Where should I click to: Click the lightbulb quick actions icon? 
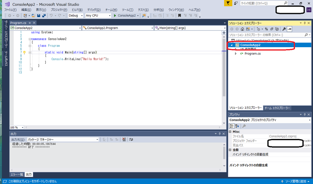click(24, 52)
